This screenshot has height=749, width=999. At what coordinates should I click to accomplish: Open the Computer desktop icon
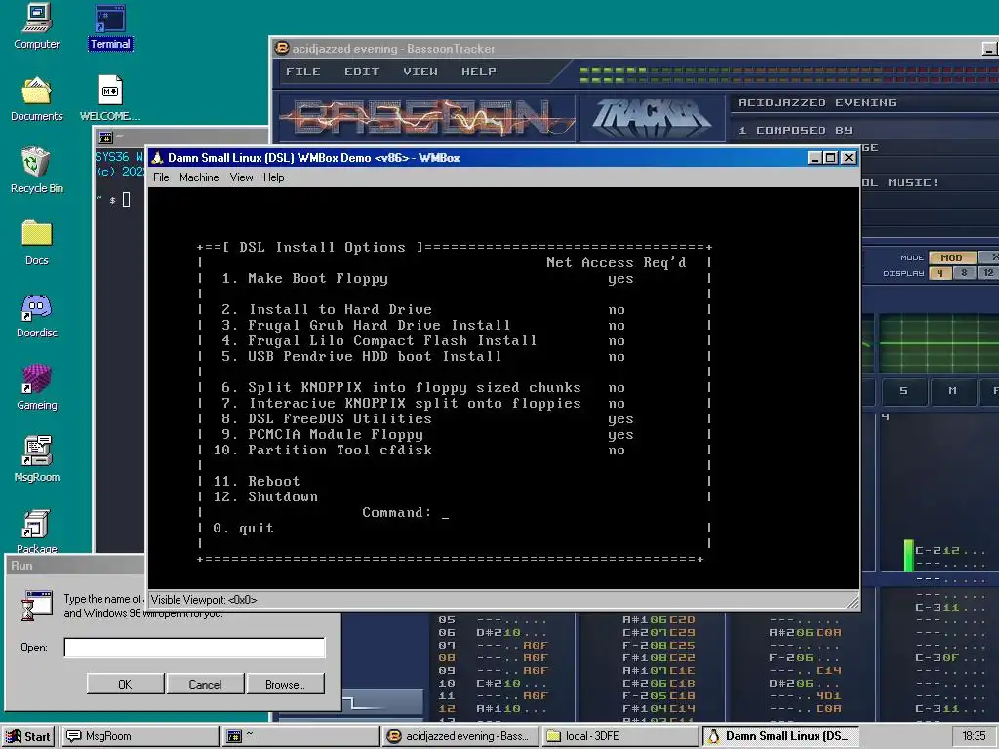[x=36, y=26]
